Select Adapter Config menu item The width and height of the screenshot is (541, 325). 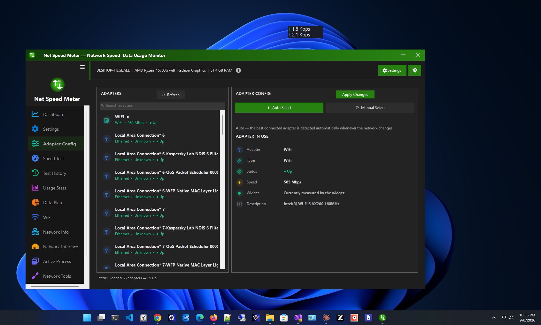(56, 144)
